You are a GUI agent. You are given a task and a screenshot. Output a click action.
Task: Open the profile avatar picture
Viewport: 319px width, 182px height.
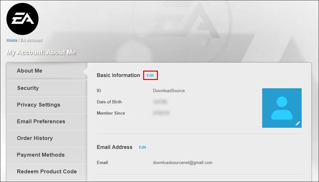click(x=282, y=108)
